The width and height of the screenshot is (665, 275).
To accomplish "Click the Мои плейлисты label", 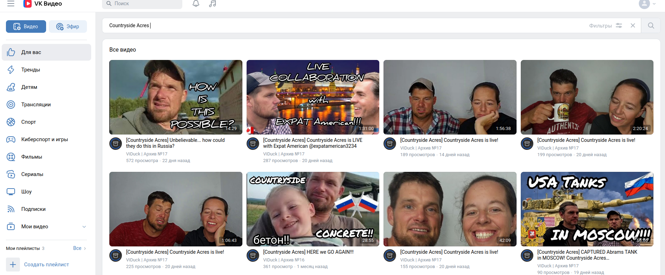I will pyautogui.click(x=23, y=249).
